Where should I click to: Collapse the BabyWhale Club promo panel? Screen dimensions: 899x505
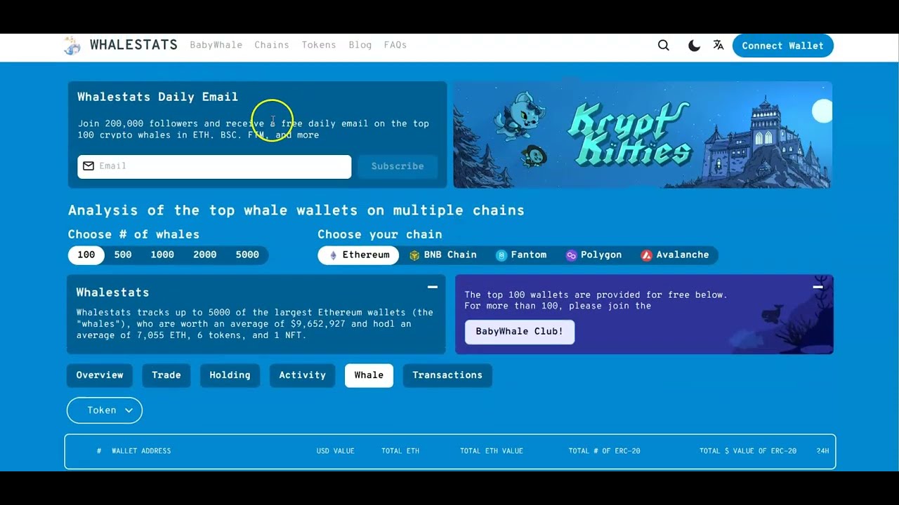tap(818, 287)
